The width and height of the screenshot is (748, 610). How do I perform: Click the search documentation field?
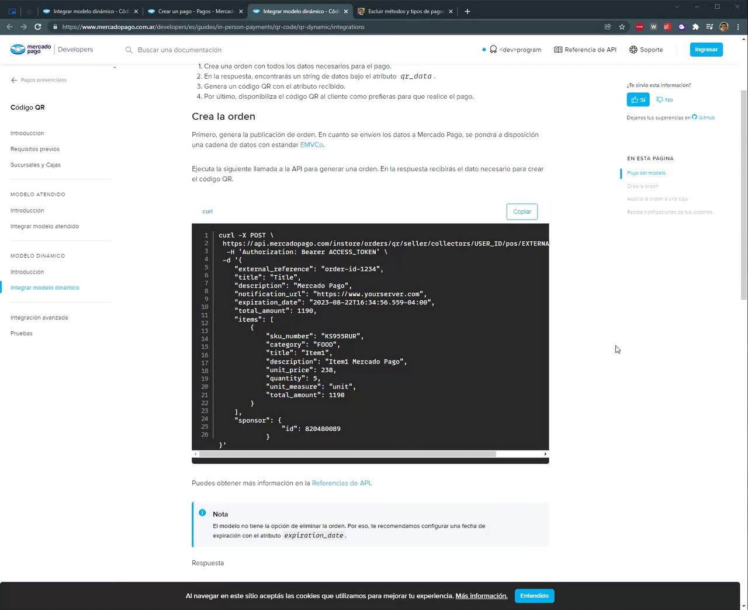[179, 50]
